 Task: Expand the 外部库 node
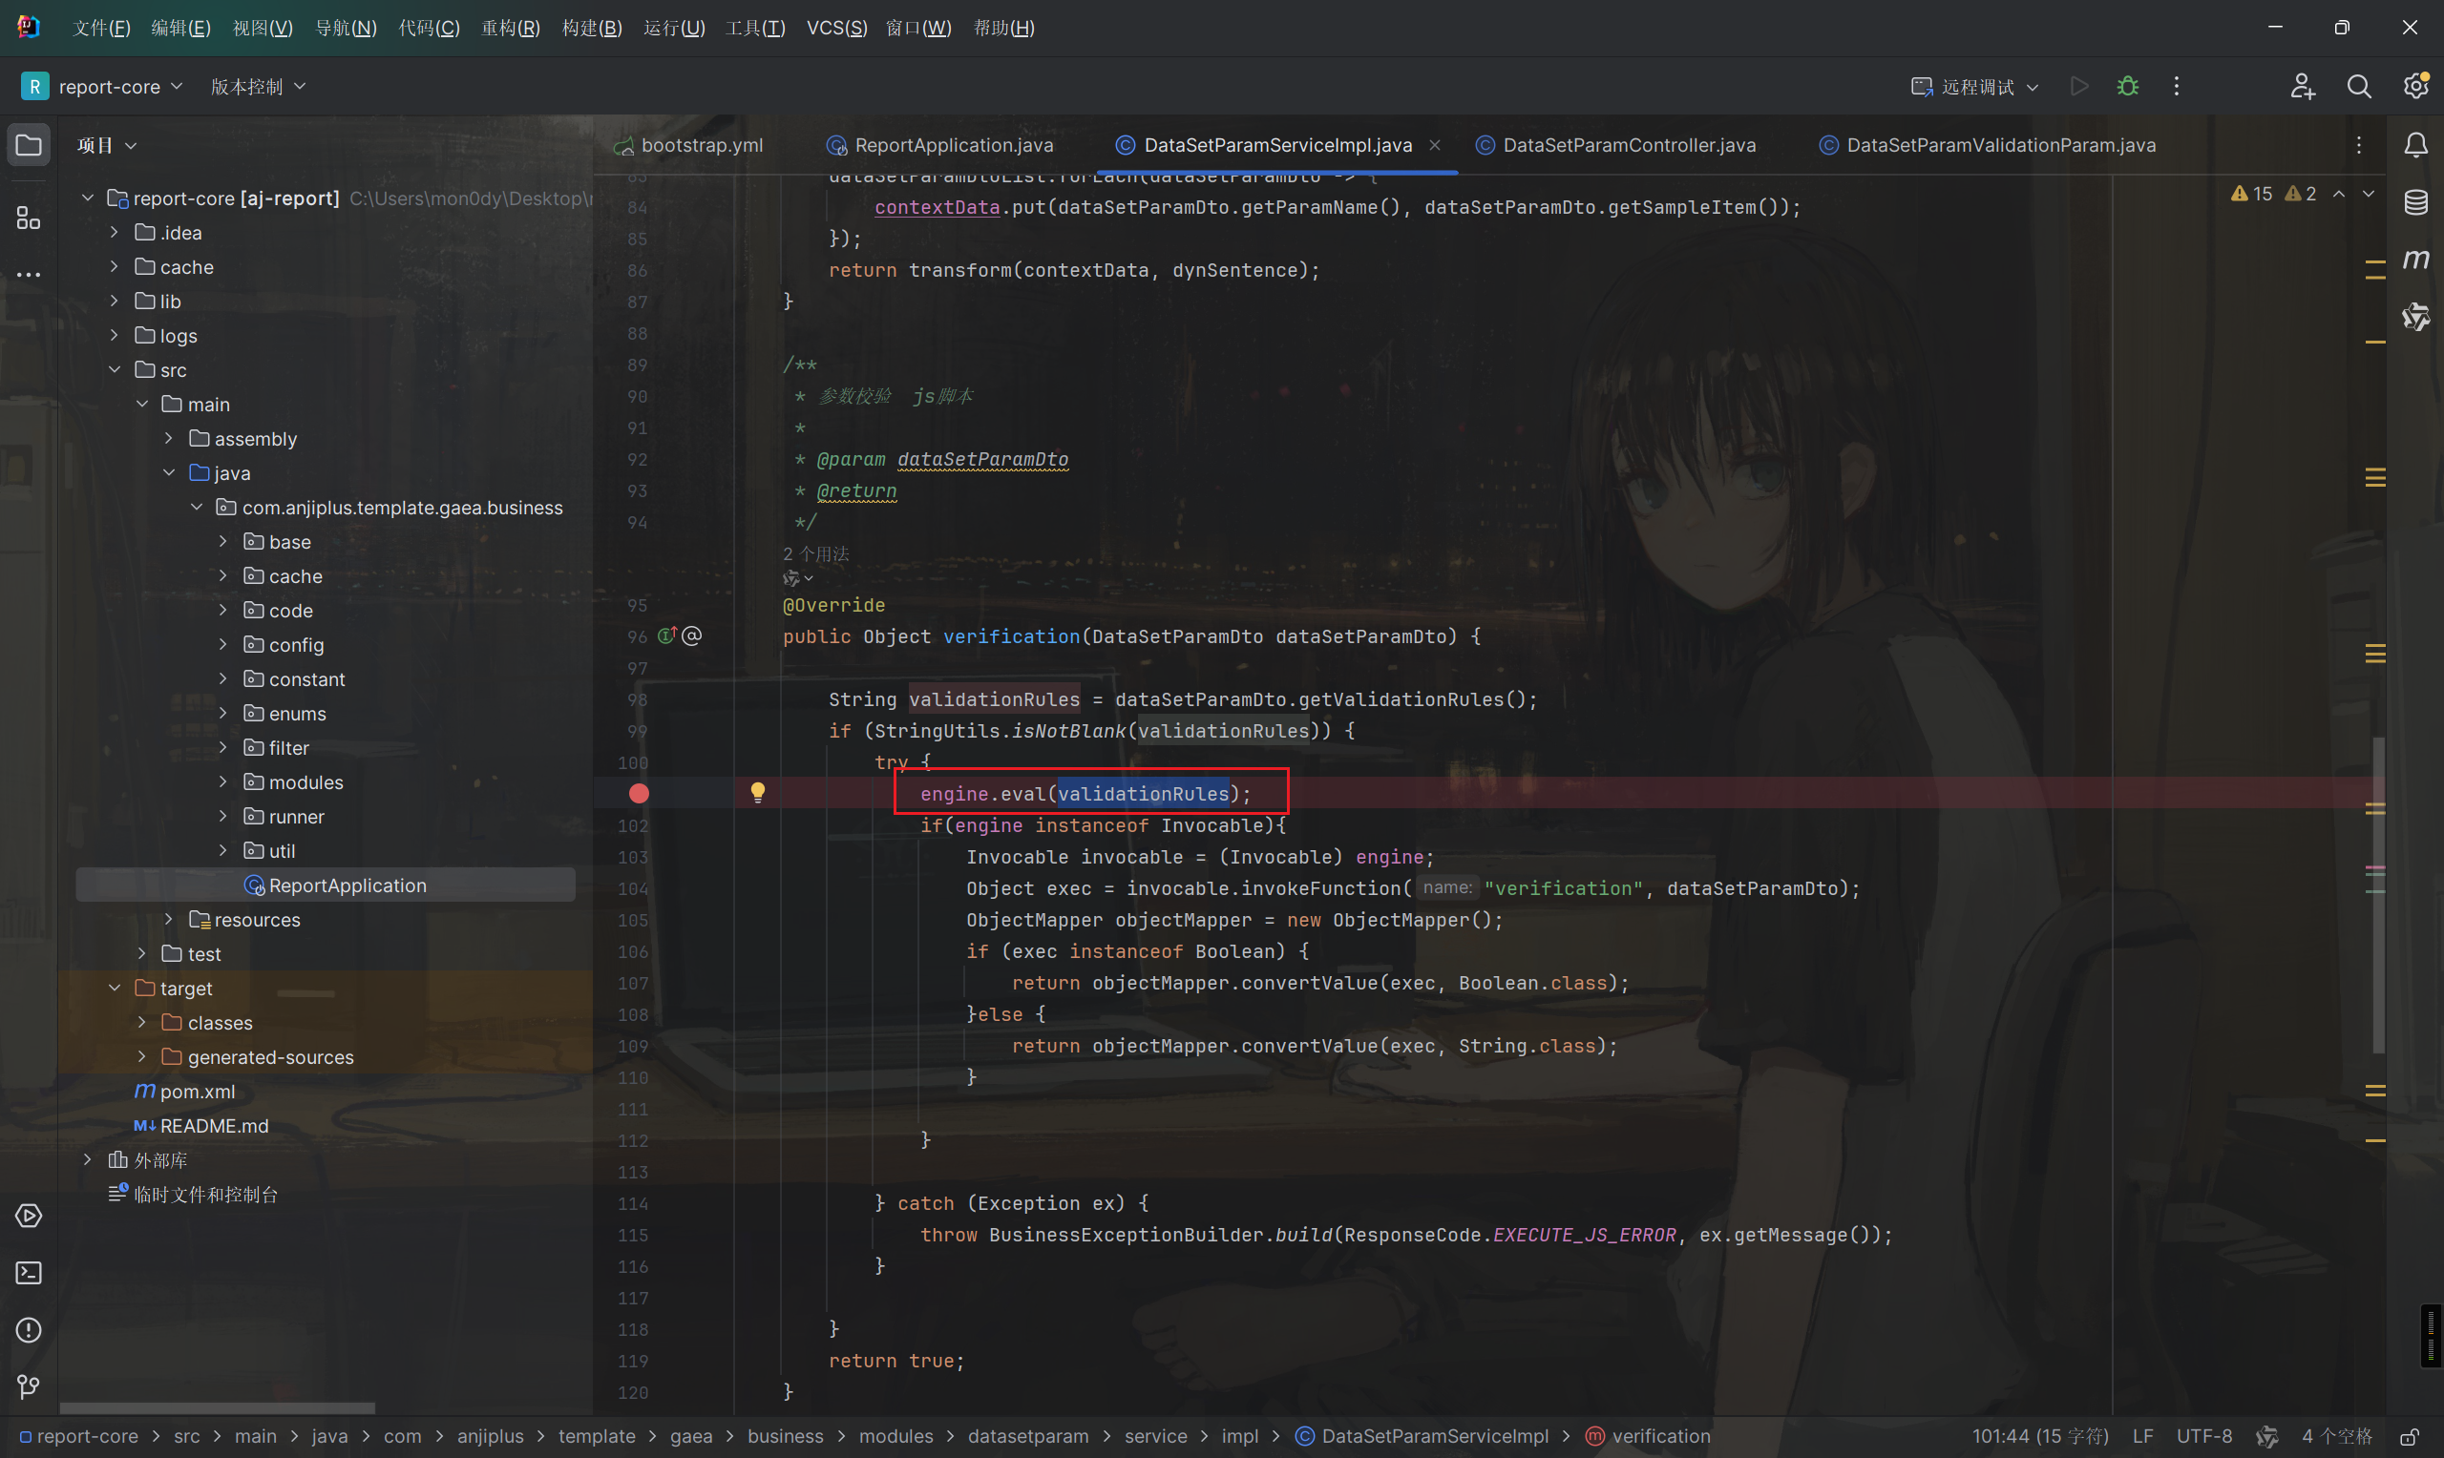pos(87,1159)
